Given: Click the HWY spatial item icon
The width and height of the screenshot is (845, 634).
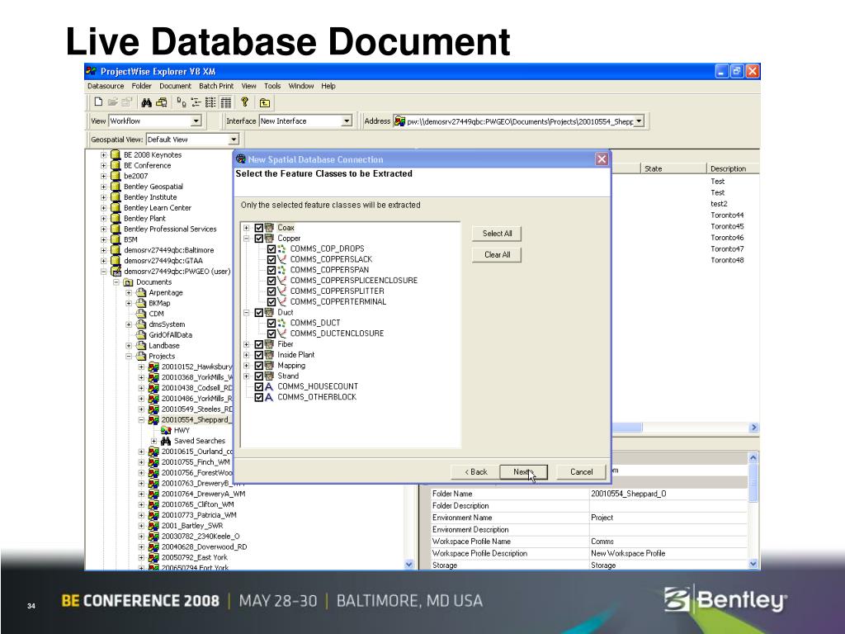Looking at the screenshot, I should (x=166, y=430).
